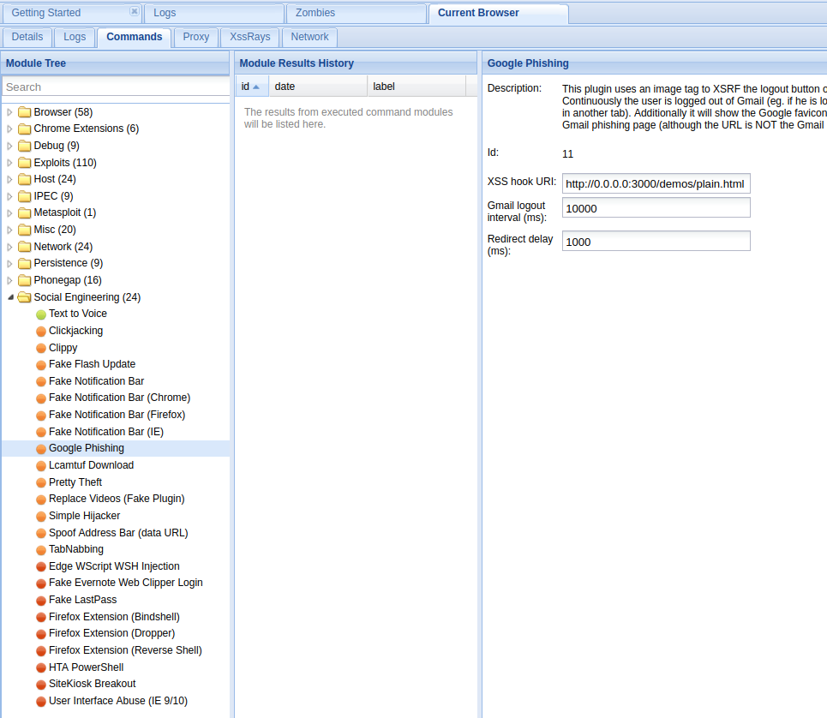Screen dimensions: 827x718
Task: Select the TabNabbing module
Action: pos(76,549)
